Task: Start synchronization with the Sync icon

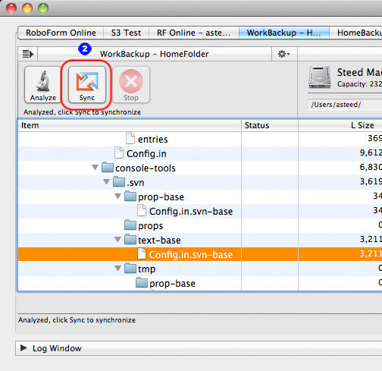Action: (87, 81)
